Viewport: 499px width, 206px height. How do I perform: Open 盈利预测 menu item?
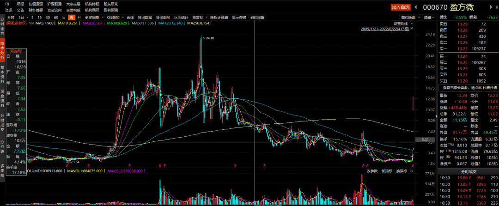111,10
